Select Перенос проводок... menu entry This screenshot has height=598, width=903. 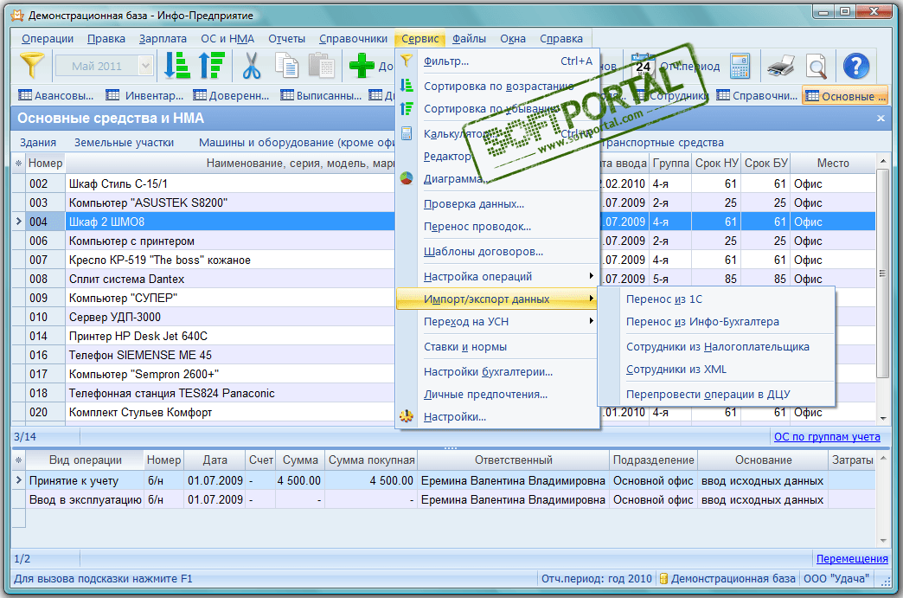[497, 227]
